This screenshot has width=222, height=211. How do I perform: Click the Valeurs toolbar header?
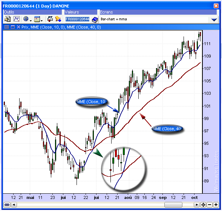81,12
